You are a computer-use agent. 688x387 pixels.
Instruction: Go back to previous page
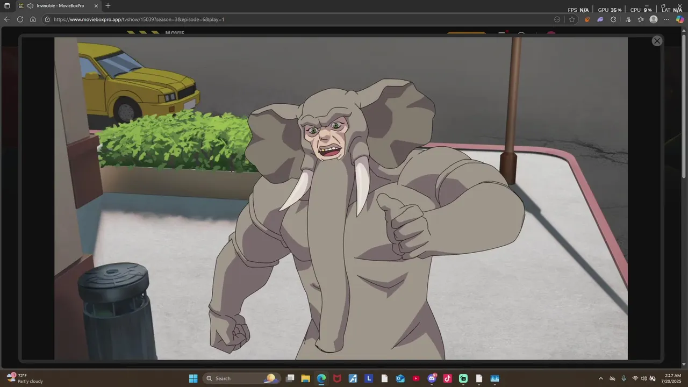[7, 19]
